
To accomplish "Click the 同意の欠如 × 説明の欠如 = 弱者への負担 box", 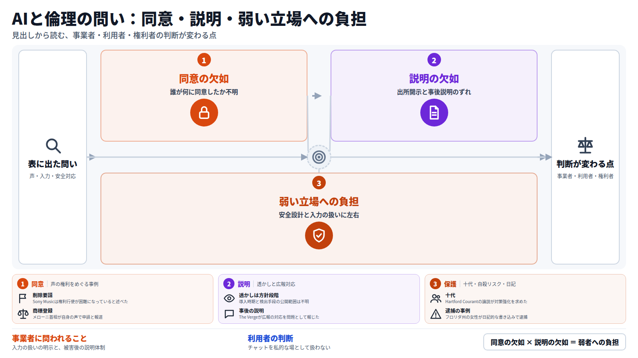I will pos(555,342).
